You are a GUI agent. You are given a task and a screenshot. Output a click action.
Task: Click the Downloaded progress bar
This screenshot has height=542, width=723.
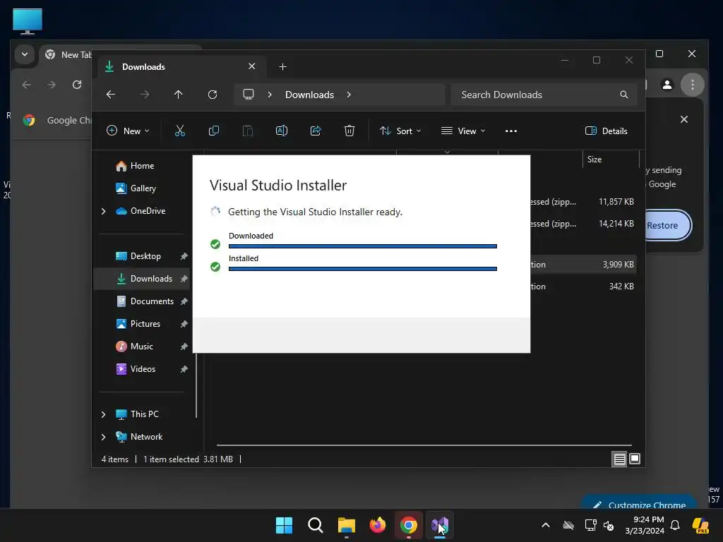(x=362, y=246)
